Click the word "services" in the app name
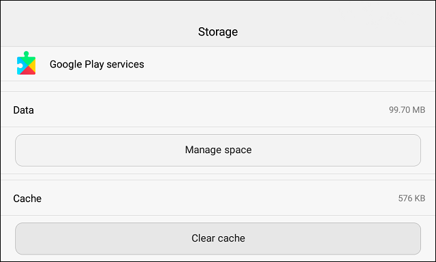Viewport: 436px width, 262px height. pyautogui.click(x=125, y=65)
